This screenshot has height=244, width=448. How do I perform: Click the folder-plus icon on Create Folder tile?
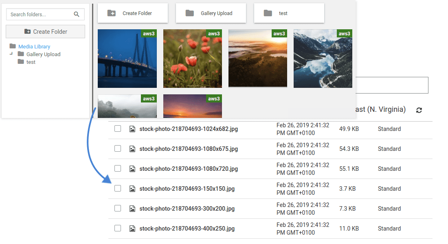tap(112, 13)
